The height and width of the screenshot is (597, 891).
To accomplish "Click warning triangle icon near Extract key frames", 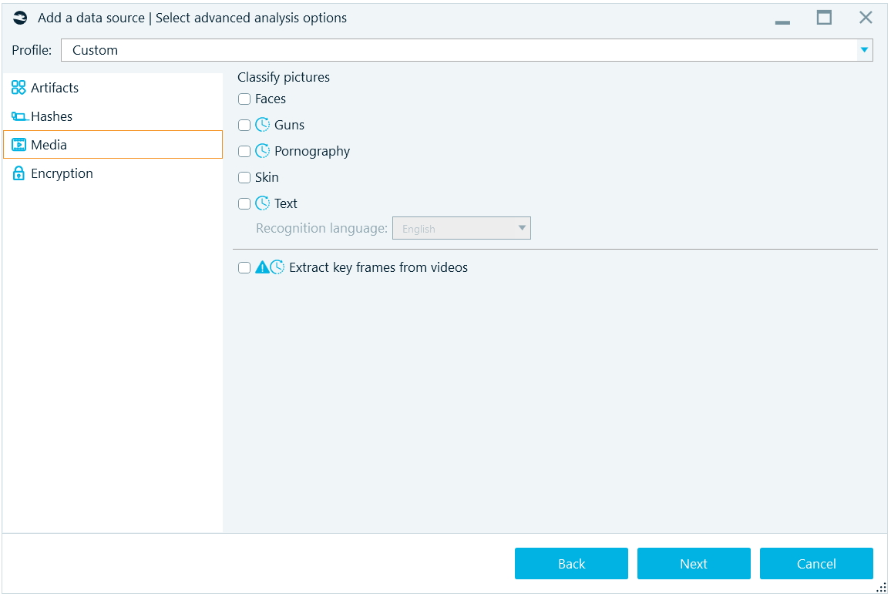I will (262, 267).
